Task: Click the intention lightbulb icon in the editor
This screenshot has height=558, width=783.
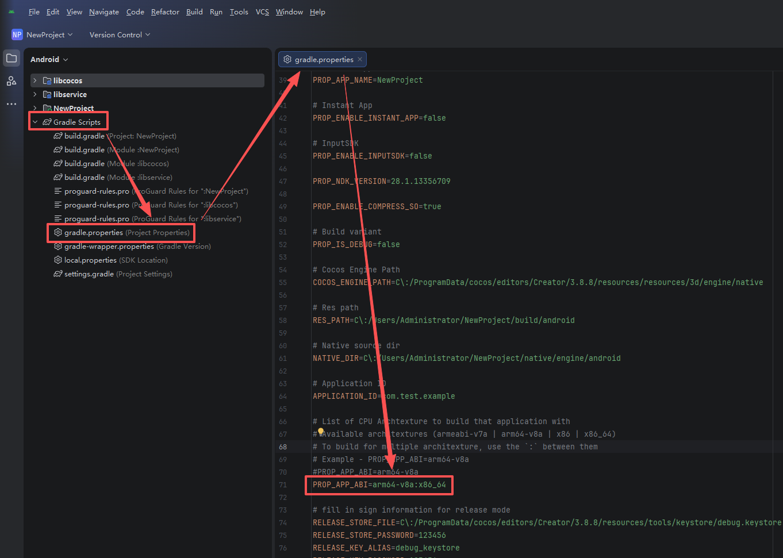Action: tap(321, 431)
